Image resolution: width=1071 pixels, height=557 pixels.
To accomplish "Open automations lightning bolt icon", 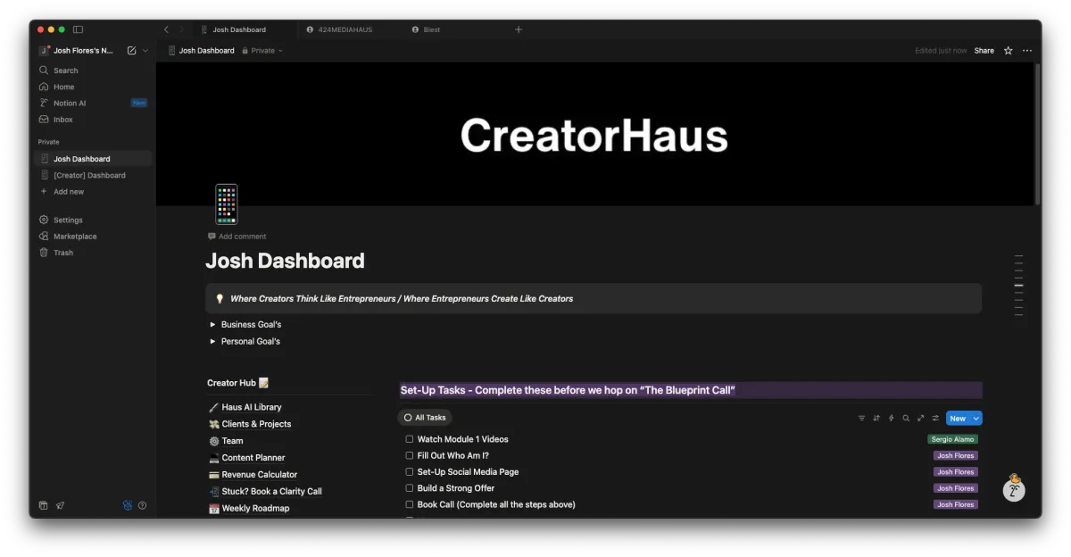I will pos(891,418).
